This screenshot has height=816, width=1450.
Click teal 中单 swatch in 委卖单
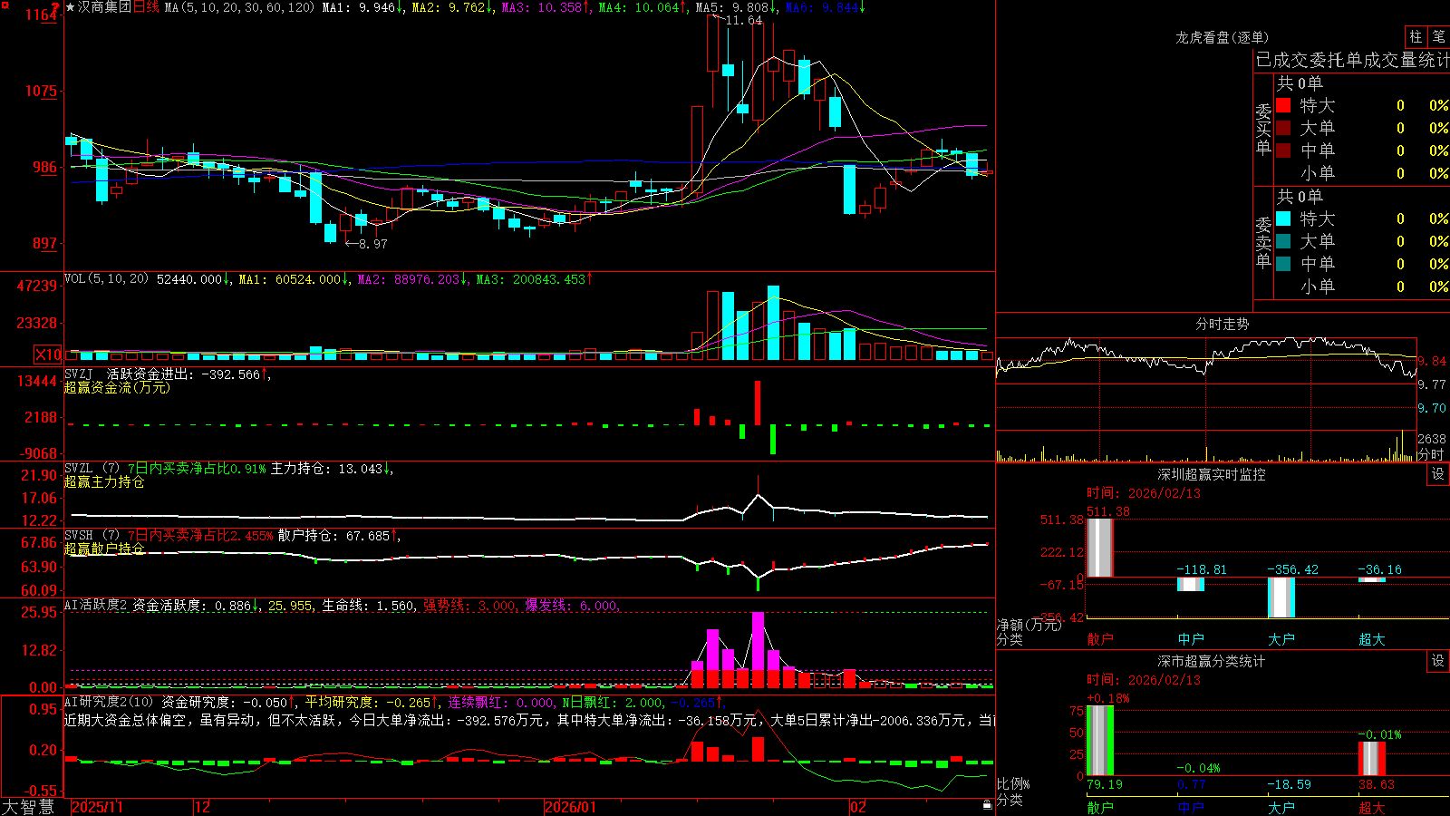point(1283,264)
